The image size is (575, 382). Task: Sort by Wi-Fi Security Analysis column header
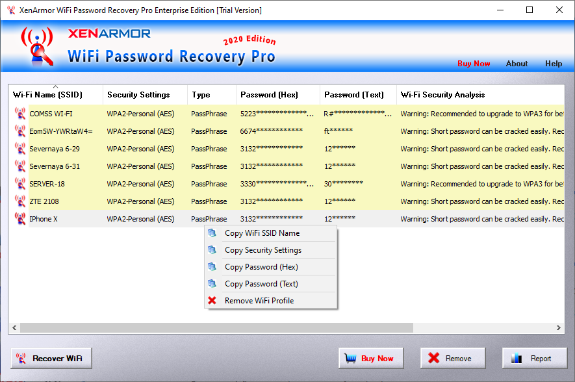[x=480, y=95]
